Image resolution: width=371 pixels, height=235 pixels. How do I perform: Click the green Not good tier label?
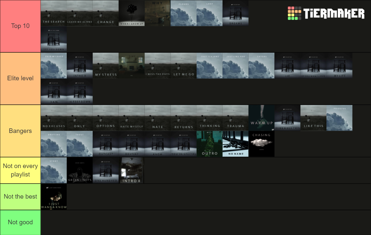pyautogui.click(x=21, y=222)
